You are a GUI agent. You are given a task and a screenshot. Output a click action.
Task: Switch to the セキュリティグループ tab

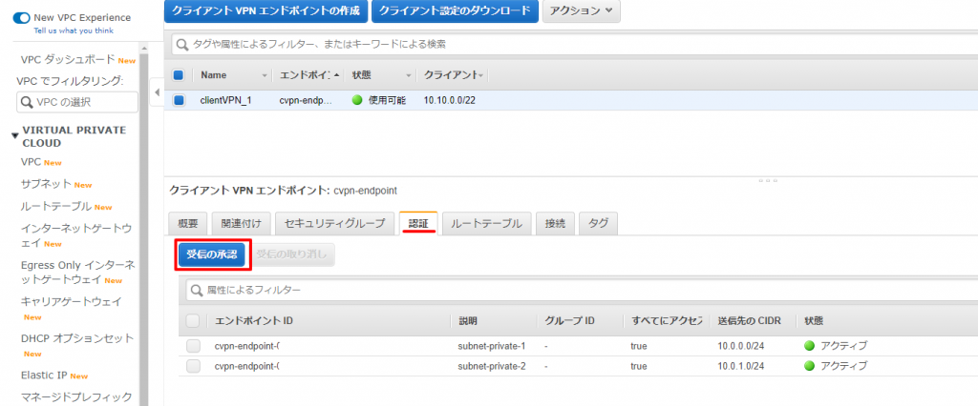(335, 224)
